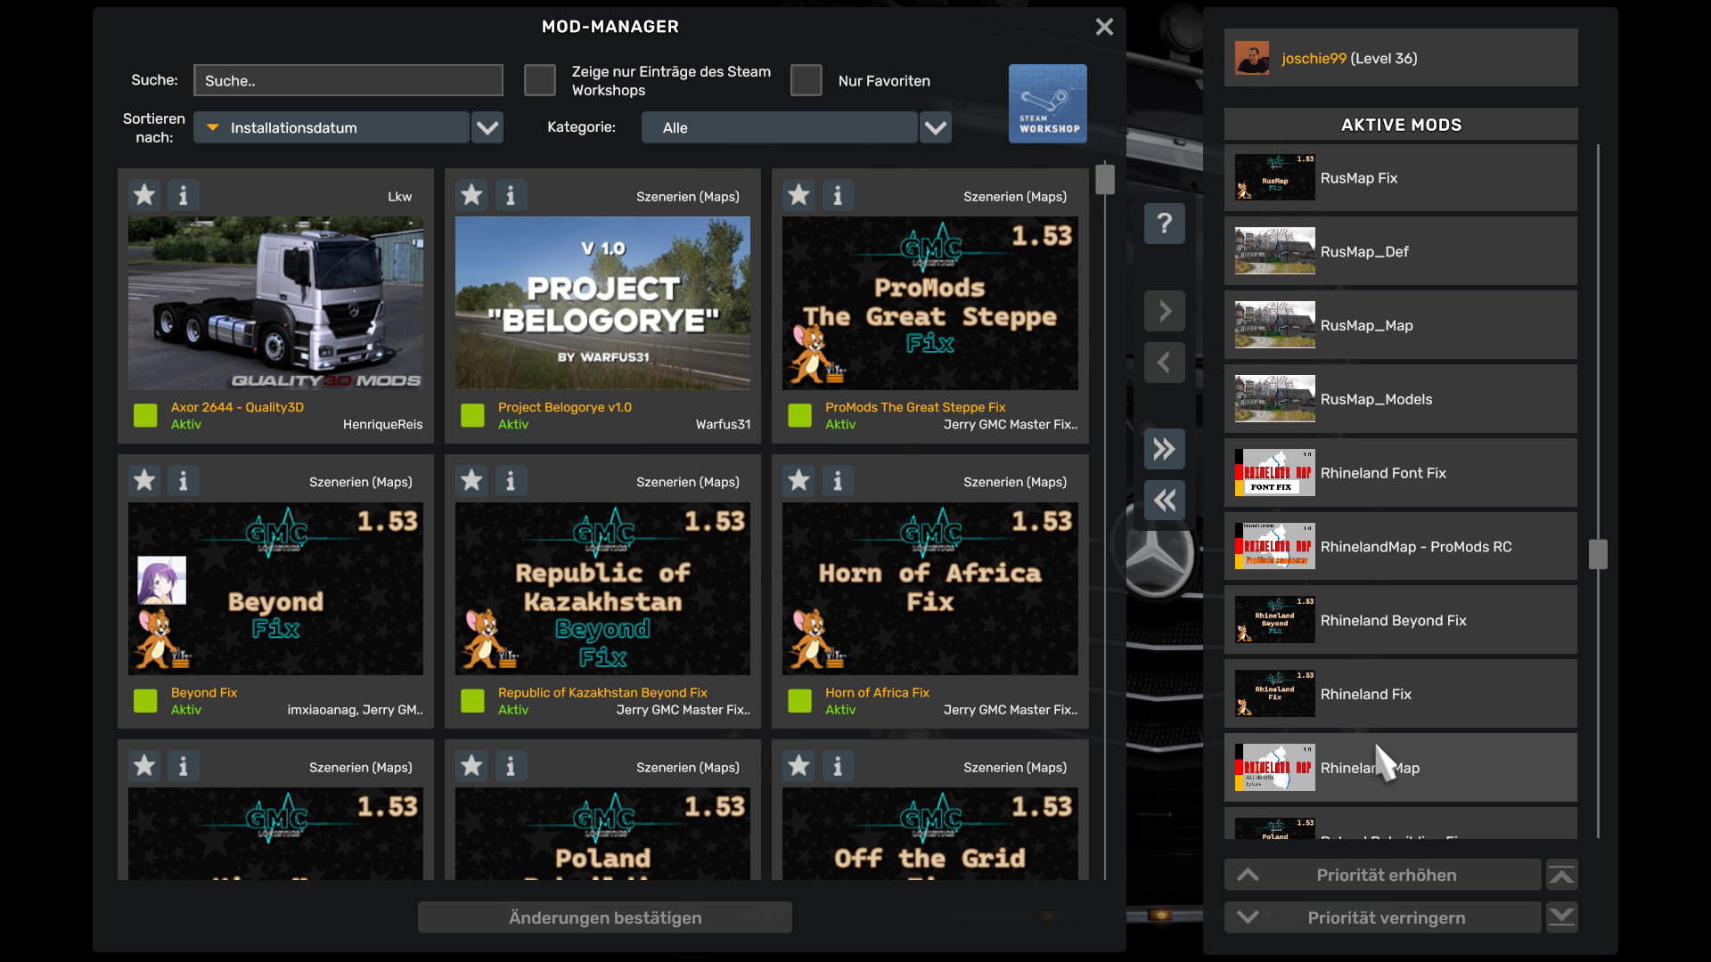Open info for Republic of Kazakhstan Beyond Fix
Image resolution: width=1711 pixels, height=962 pixels.
(511, 481)
